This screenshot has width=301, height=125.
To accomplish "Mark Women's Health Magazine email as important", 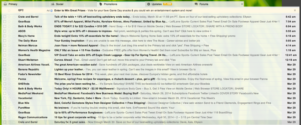I will tap(14, 50).
